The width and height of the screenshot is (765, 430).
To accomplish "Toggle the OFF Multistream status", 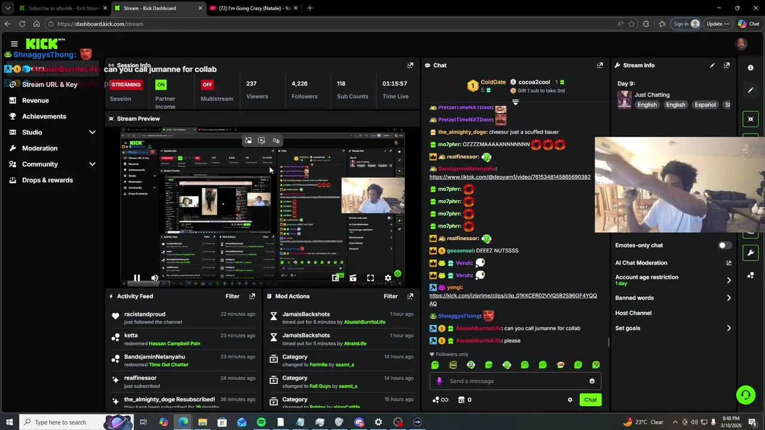I will pyautogui.click(x=207, y=84).
